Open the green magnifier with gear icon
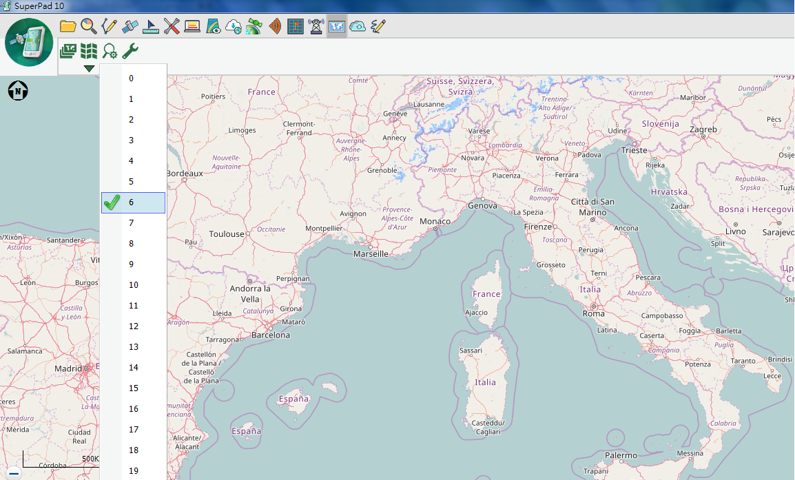 110,51
